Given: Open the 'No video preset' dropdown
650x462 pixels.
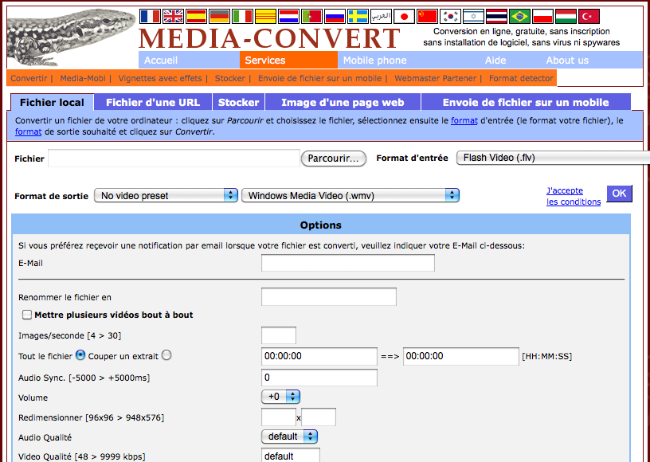Looking at the screenshot, I should tap(166, 196).
